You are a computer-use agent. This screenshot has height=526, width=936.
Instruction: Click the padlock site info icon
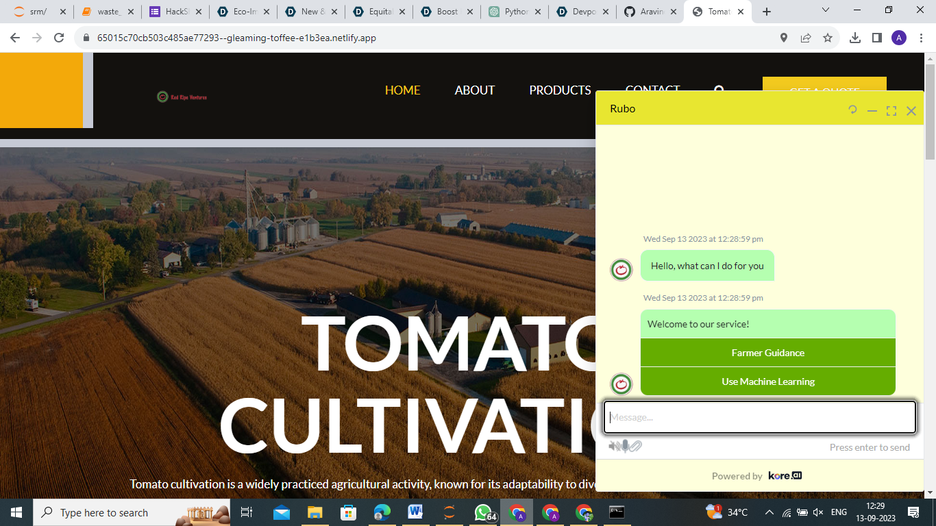tap(86, 38)
